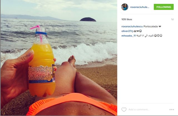The height and width of the screenshot is (116, 178).
Task: Focus the Add a comment field
Action: click(x=148, y=109)
